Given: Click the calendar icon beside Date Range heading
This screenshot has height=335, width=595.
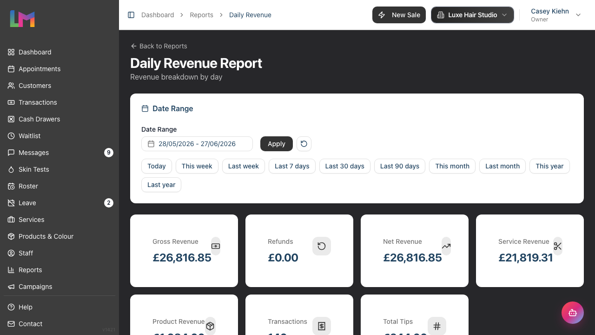Looking at the screenshot, I should (x=145, y=108).
